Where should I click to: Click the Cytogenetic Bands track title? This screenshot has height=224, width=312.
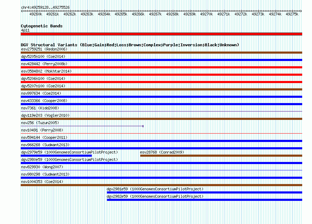pyautogui.click(x=42, y=26)
